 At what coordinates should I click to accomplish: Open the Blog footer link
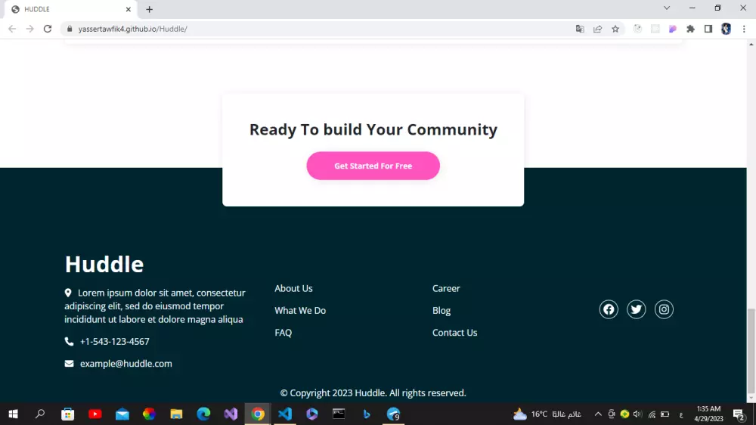pyautogui.click(x=442, y=311)
